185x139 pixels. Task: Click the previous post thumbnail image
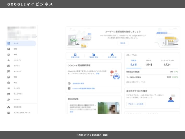coord(108,108)
